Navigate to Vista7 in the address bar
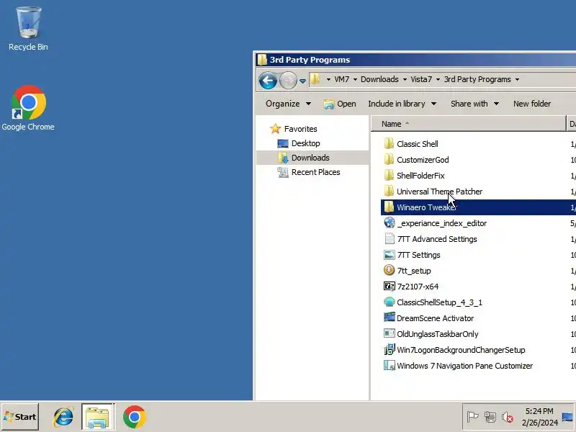The height and width of the screenshot is (432, 576). click(421, 79)
